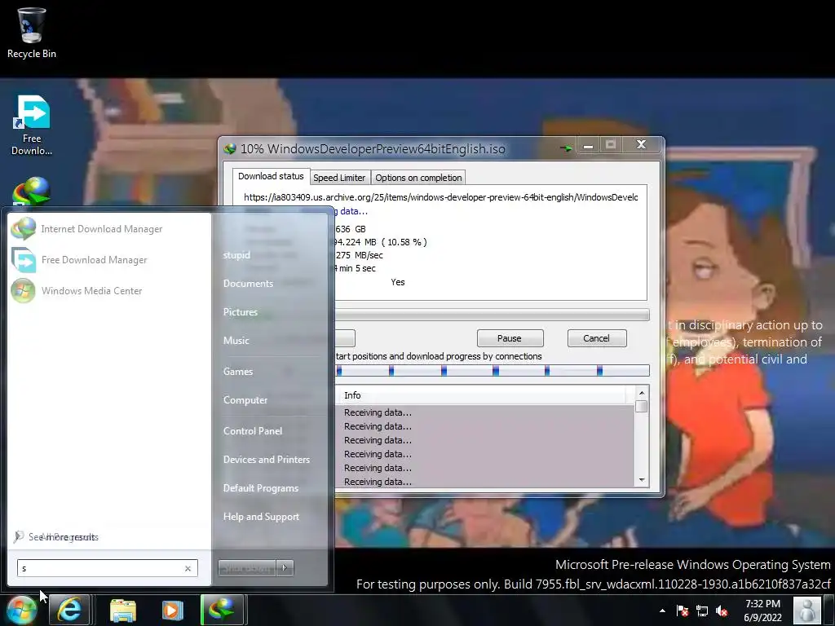Click scroll up arrow in connections list
The height and width of the screenshot is (626, 835).
click(642, 393)
